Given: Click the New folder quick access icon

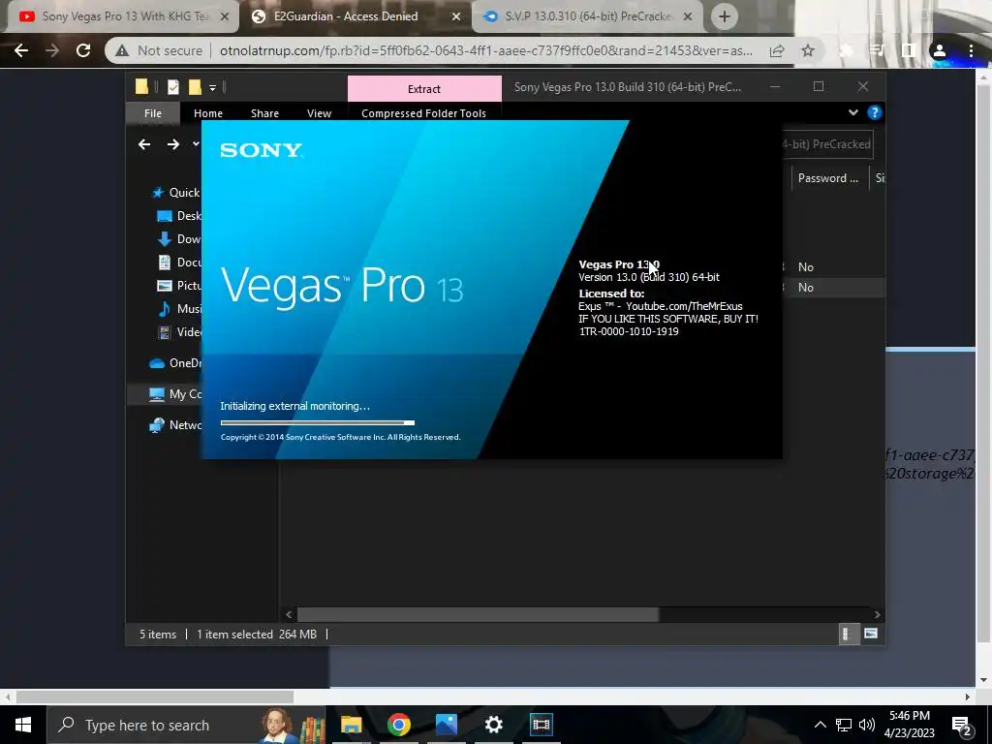Looking at the screenshot, I should pos(194,86).
